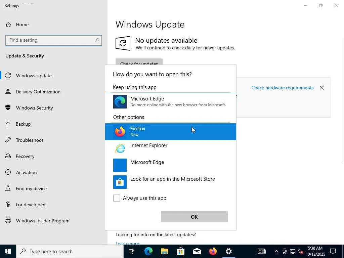Select Recovery in the sidebar
344x258 pixels.
[25, 156]
